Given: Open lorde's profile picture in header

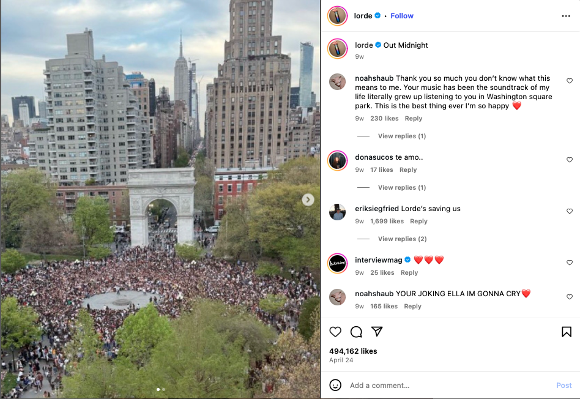Looking at the screenshot, I should point(337,16).
